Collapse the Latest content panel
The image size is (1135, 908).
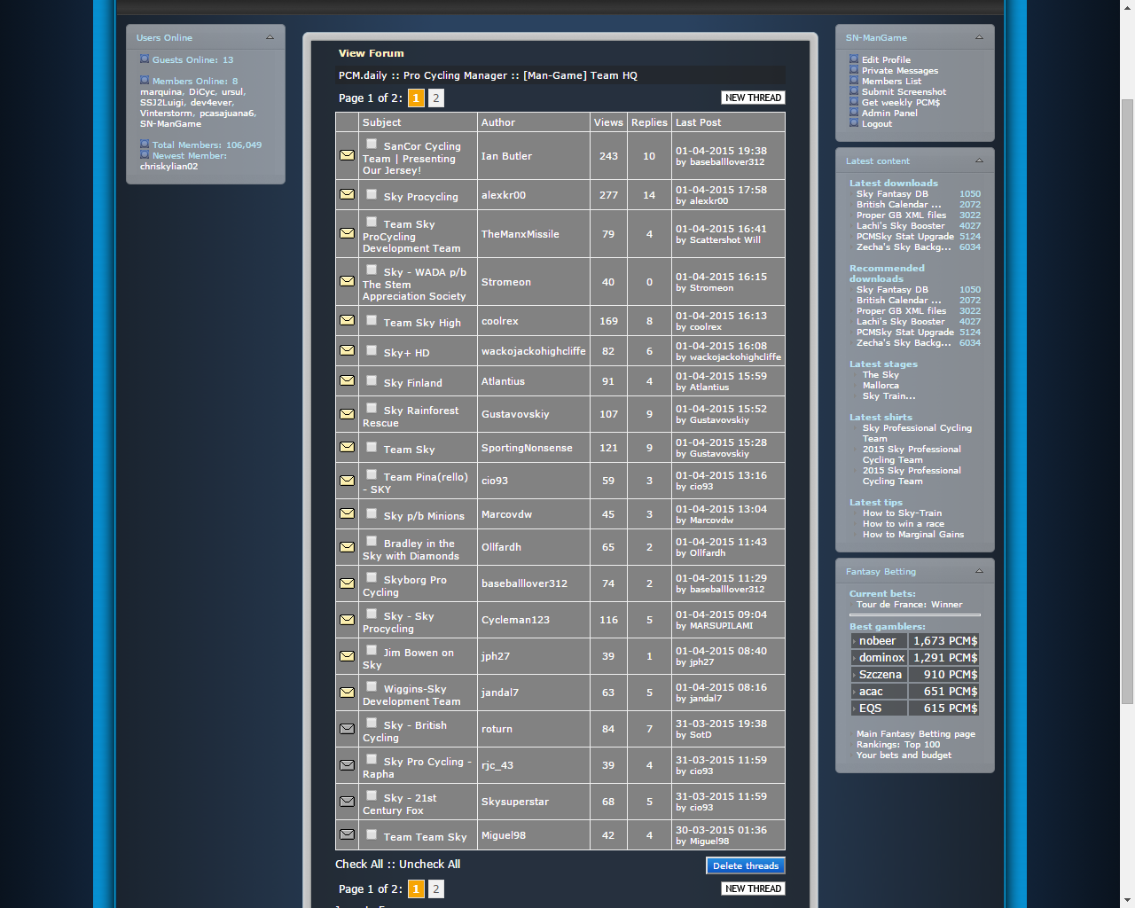point(979,160)
